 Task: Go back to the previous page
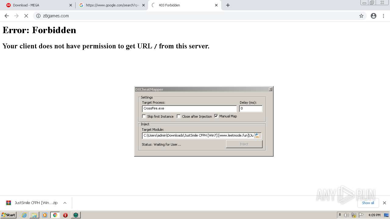click(7, 16)
